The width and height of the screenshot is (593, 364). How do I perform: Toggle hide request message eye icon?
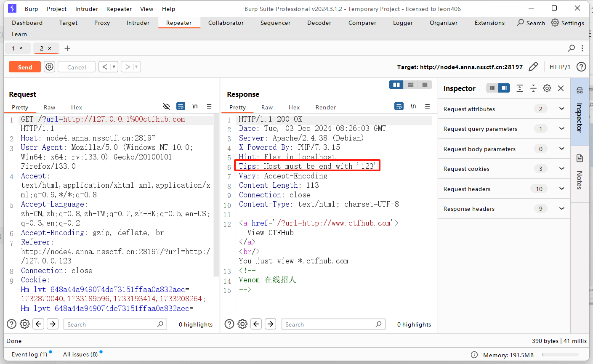(x=167, y=106)
